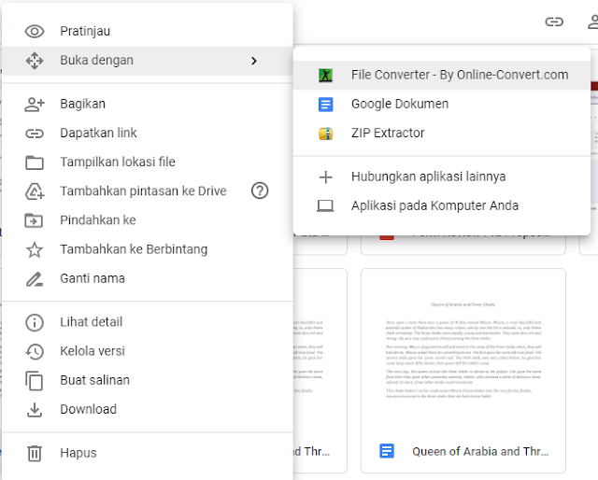598x480 pixels.
Task: Open with File Converter - By Online-Convert.com
Action: [442, 75]
